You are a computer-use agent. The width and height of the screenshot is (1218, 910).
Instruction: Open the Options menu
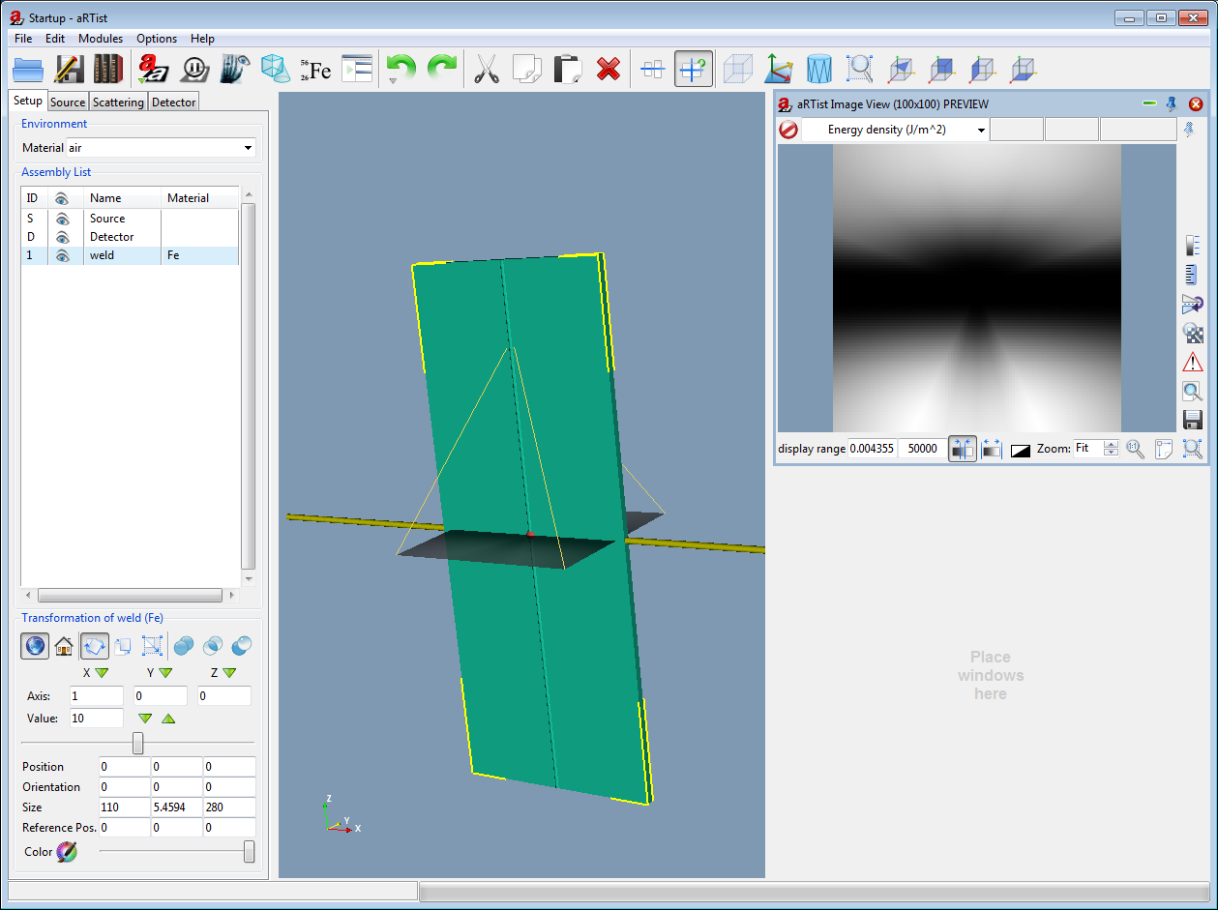pos(157,39)
